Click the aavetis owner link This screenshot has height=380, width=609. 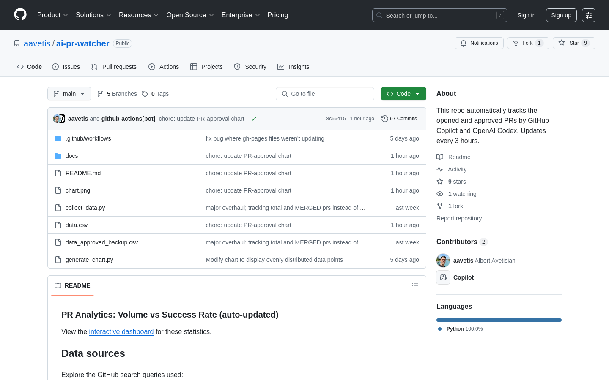point(37,43)
